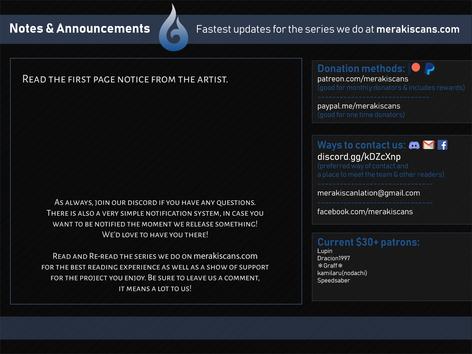Click the Notes & Announcements heading
This screenshot has width=472, height=354.
[x=80, y=28]
